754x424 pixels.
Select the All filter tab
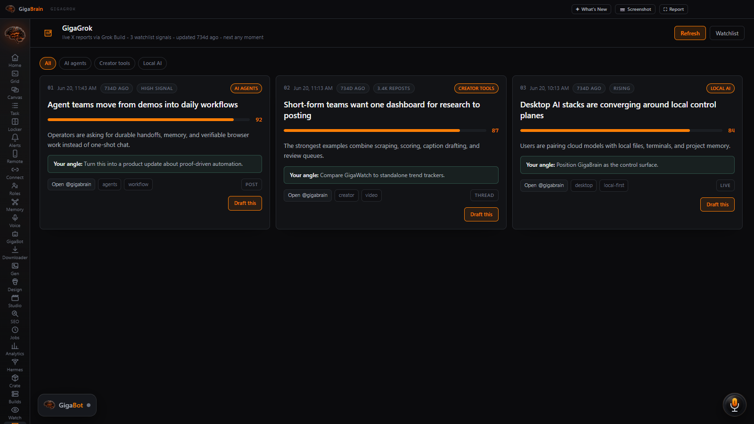[48, 63]
